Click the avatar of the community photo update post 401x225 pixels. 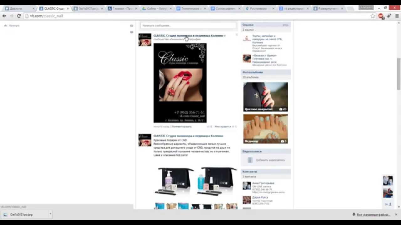click(145, 40)
